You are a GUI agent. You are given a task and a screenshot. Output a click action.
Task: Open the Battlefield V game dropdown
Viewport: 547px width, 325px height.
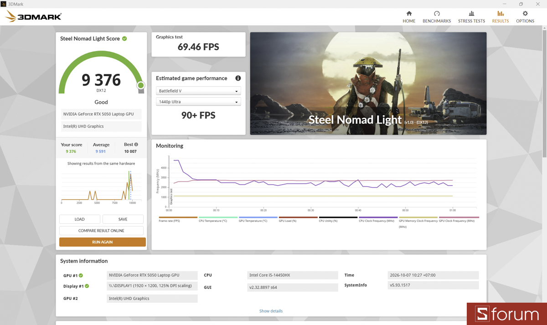pos(198,91)
